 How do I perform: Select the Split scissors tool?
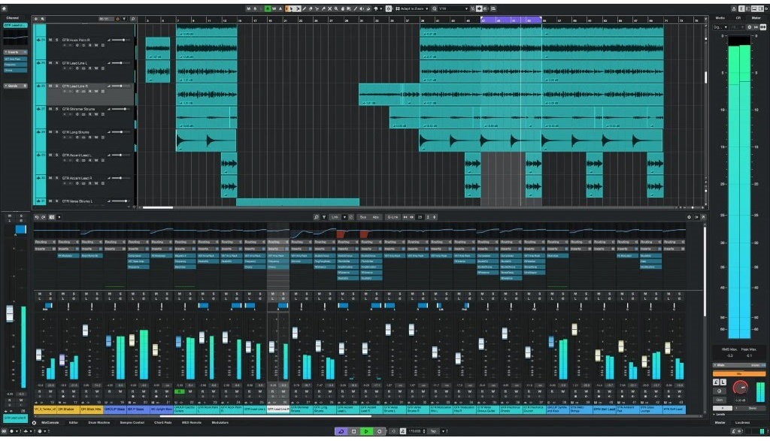point(317,8)
